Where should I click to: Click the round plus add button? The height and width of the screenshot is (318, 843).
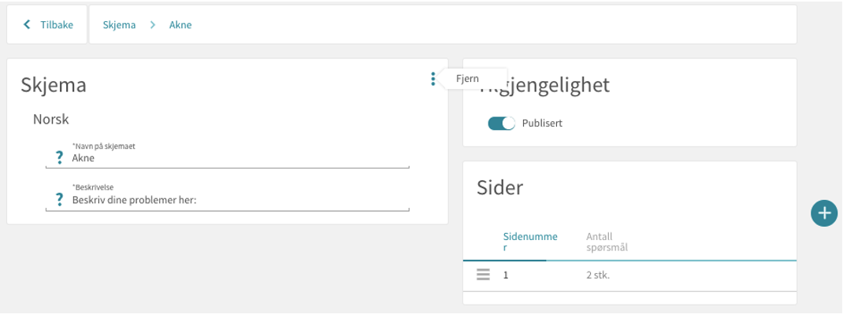824,213
